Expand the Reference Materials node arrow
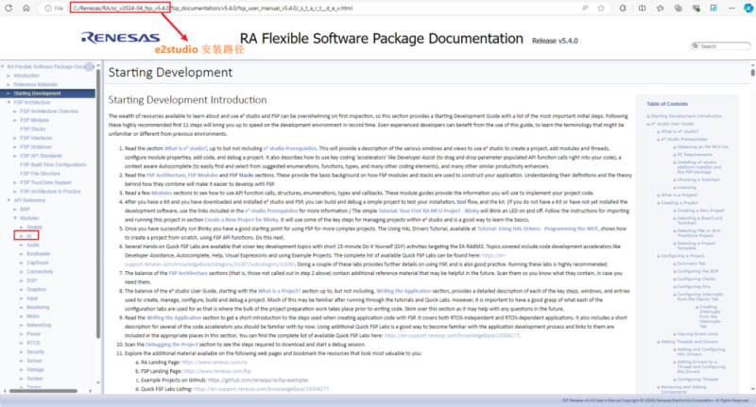This screenshot has height=407, width=756. pyautogui.click(x=9, y=84)
